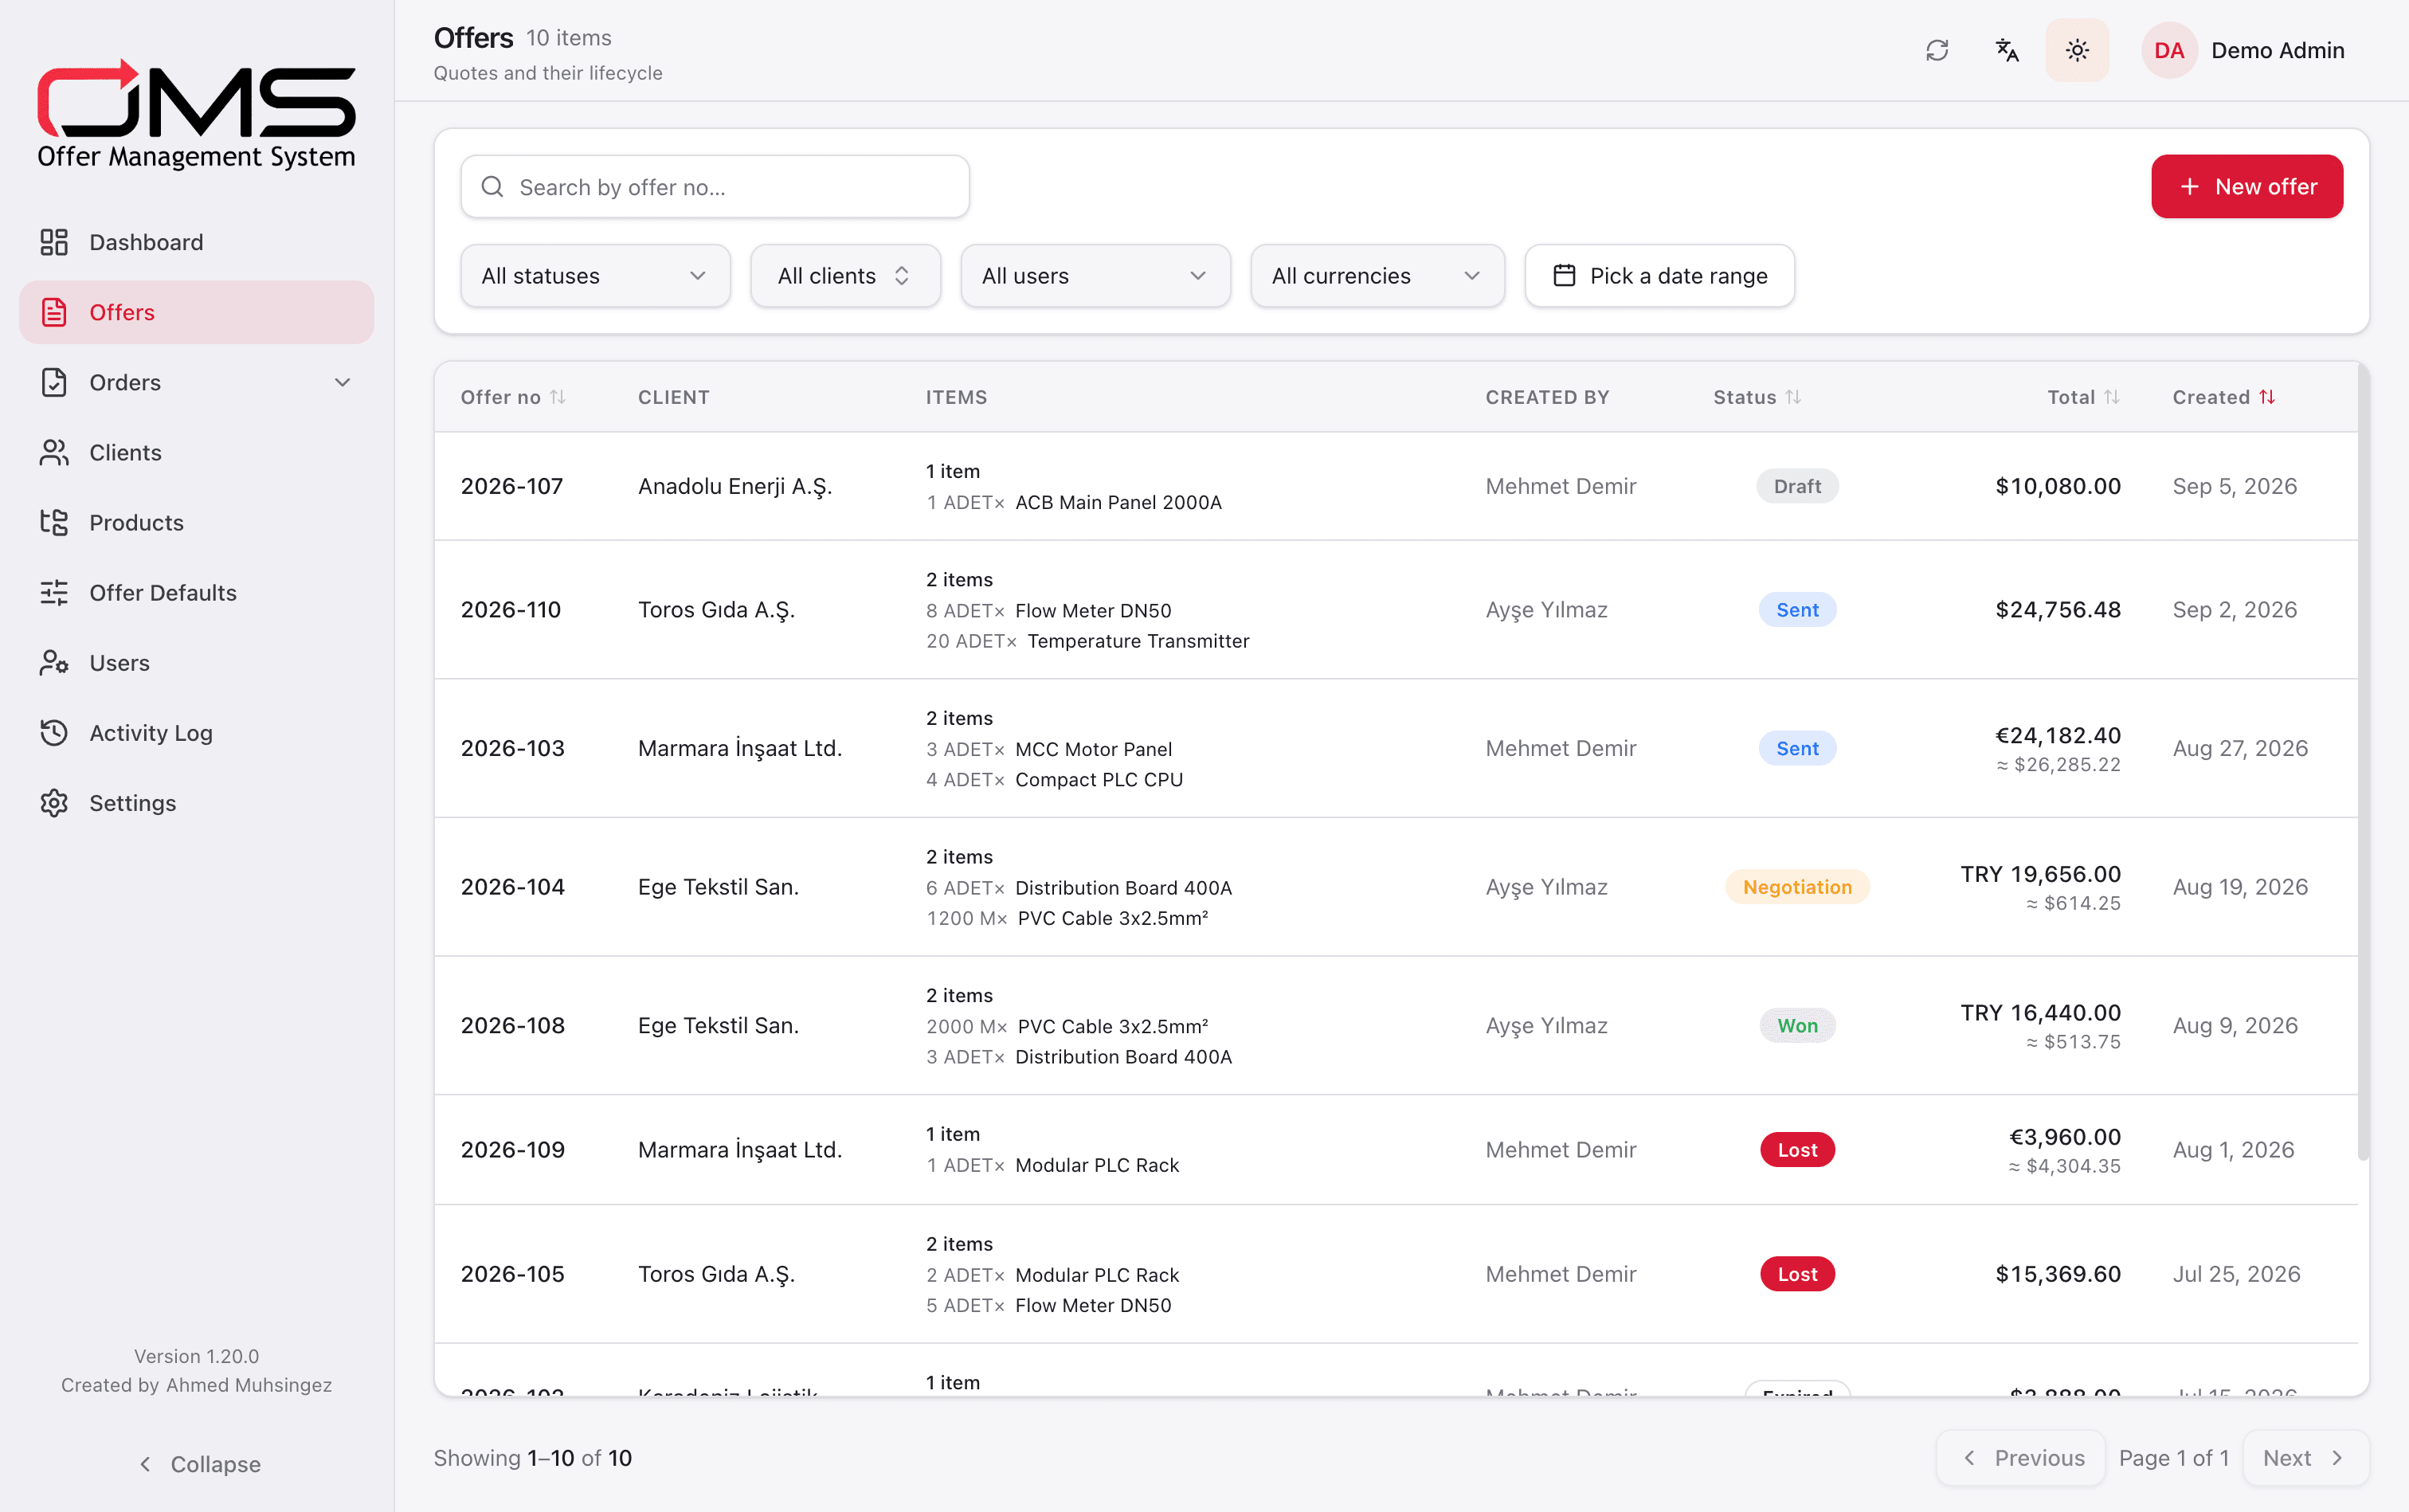Open the language translate icon
The height and width of the screenshot is (1512, 2409).
pos(2007,50)
